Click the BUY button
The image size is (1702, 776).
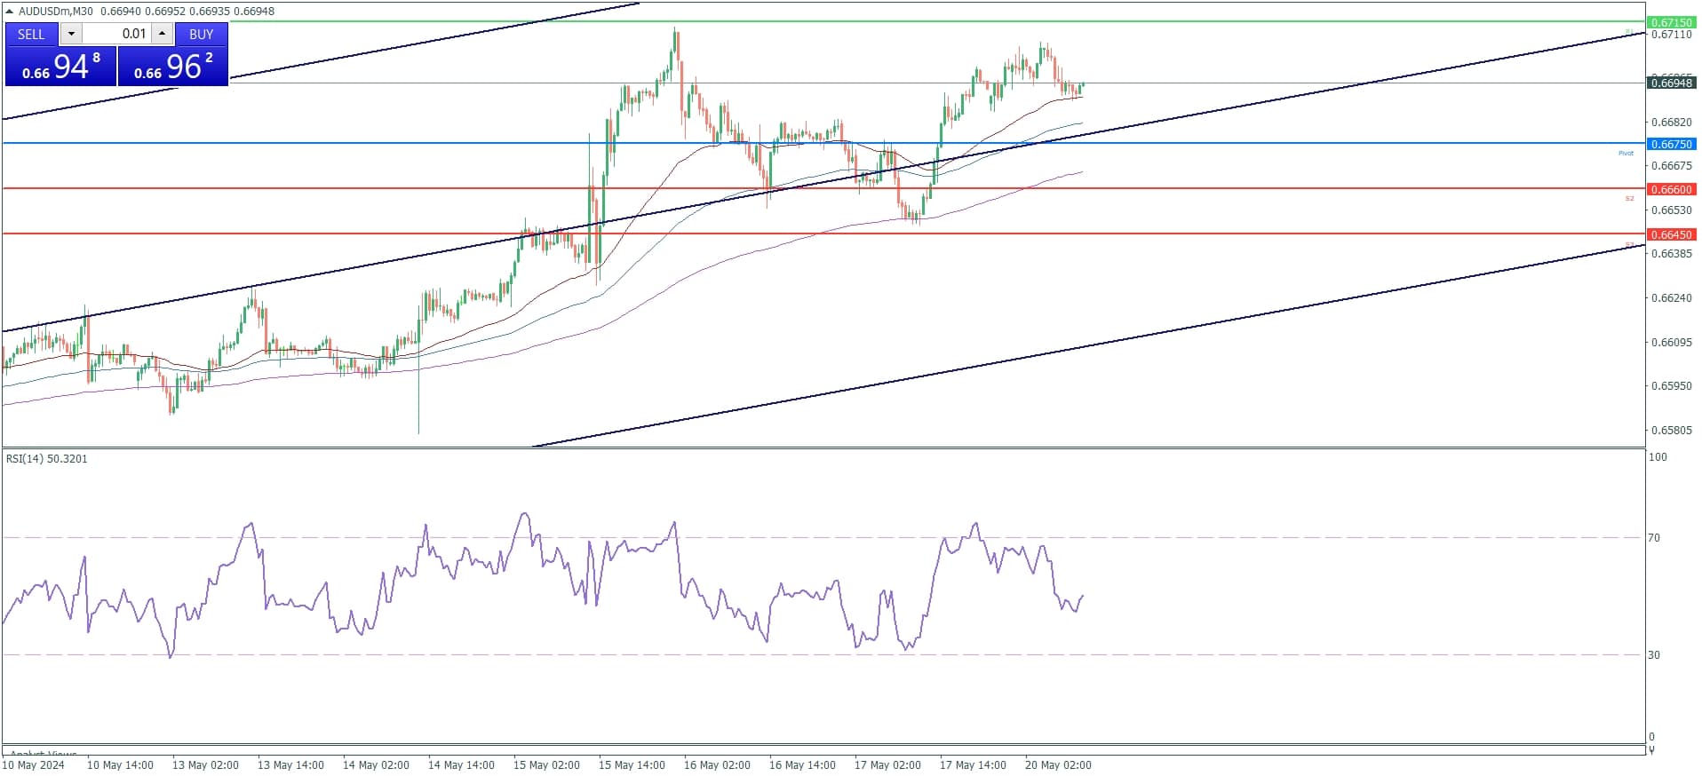click(x=202, y=34)
